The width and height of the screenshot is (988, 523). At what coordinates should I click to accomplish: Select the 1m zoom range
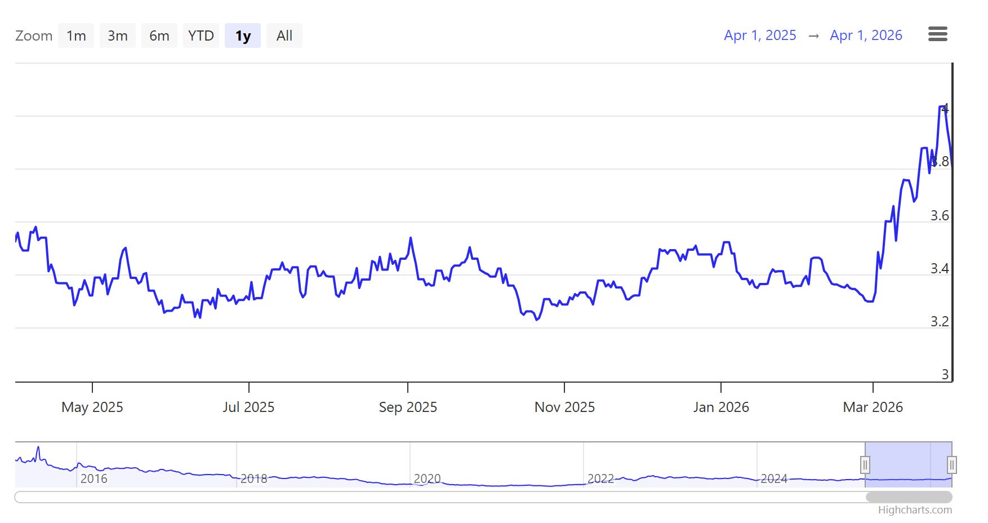[x=76, y=36]
